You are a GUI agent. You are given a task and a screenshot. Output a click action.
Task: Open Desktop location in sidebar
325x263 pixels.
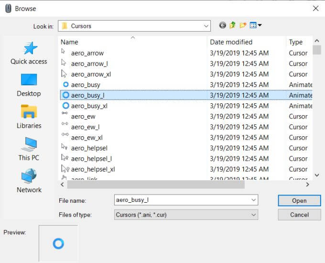[29, 85]
